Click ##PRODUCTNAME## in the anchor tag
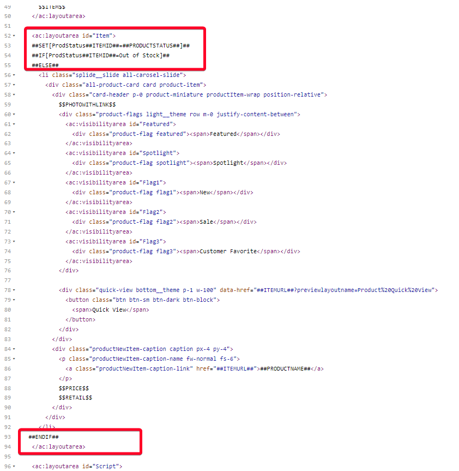The height and width of the screenshot is (471, 459). pyautogui.click(x=285, y=368)
